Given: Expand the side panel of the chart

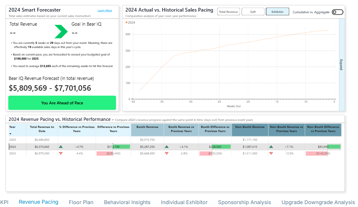Looking at the screenshot, I should click(341, 65).
